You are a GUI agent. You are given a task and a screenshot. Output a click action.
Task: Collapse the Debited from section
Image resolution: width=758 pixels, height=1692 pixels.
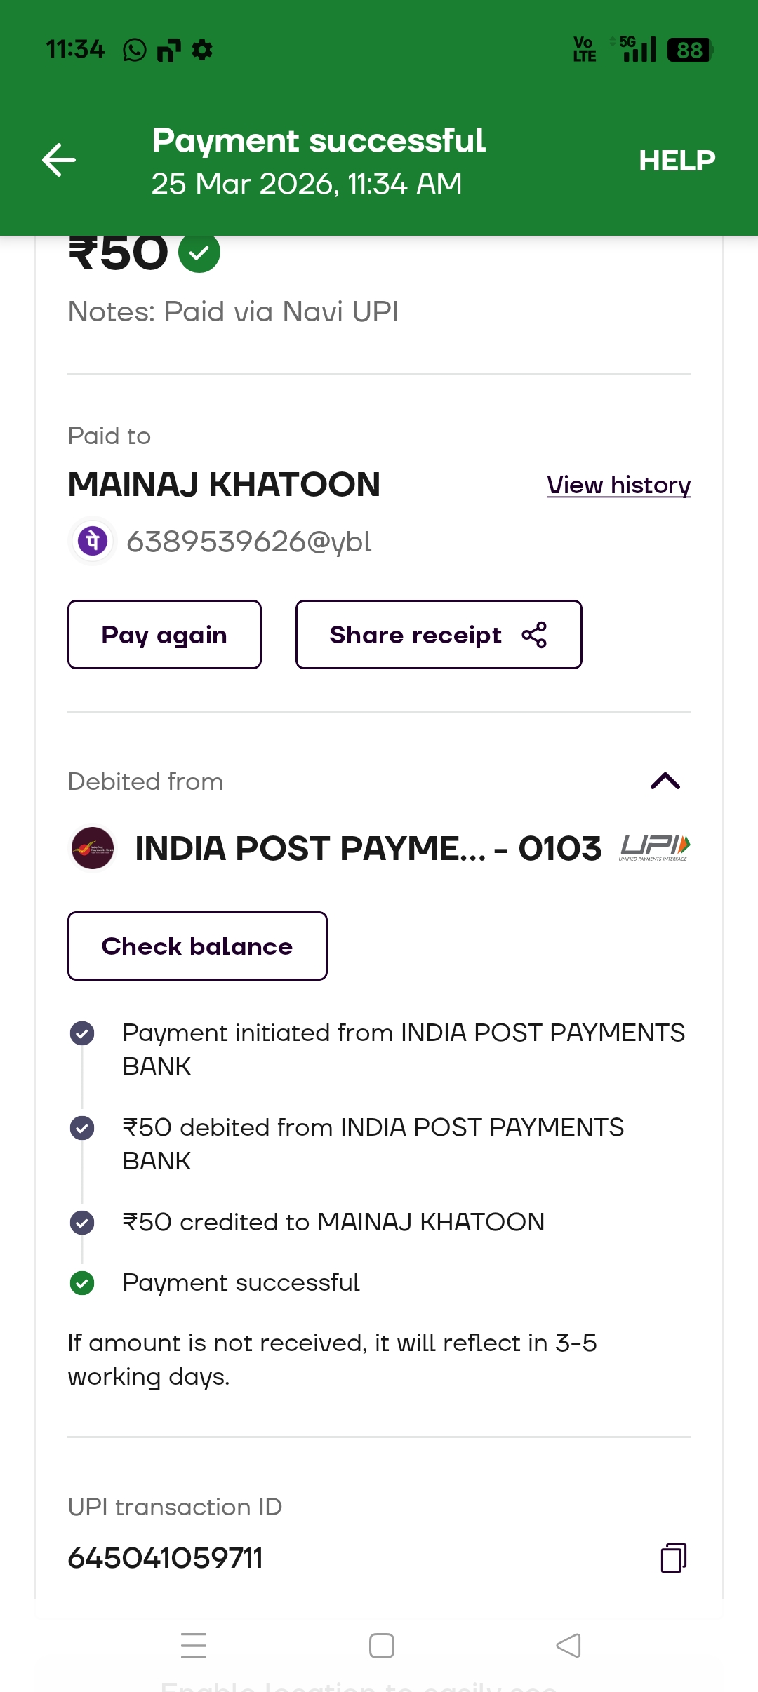pyautogui.click(x=665, y=781)
